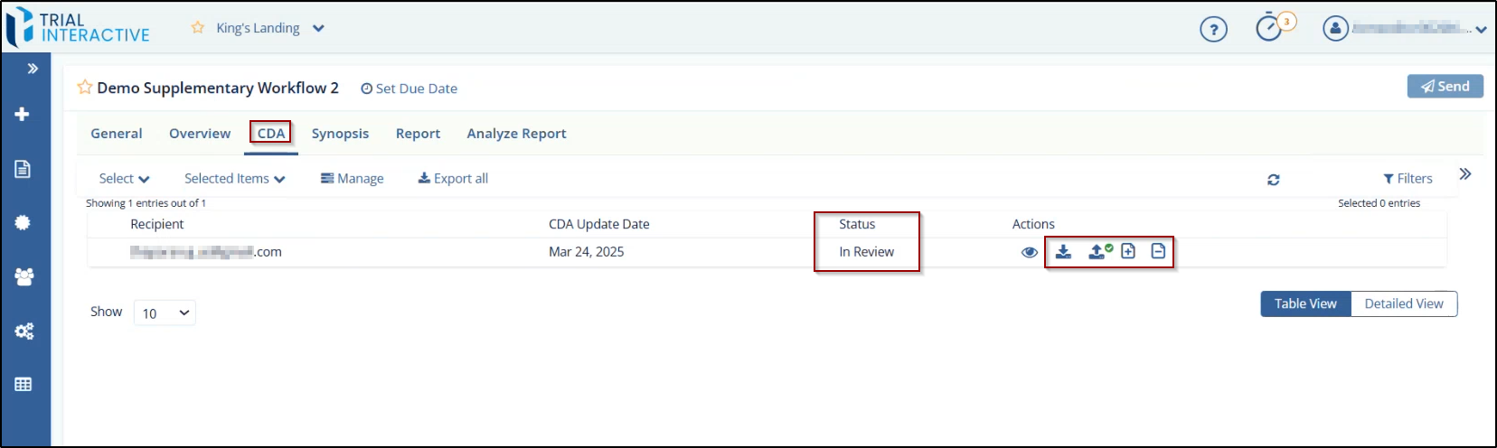Open the Analyze Report tab

[516, 134]
